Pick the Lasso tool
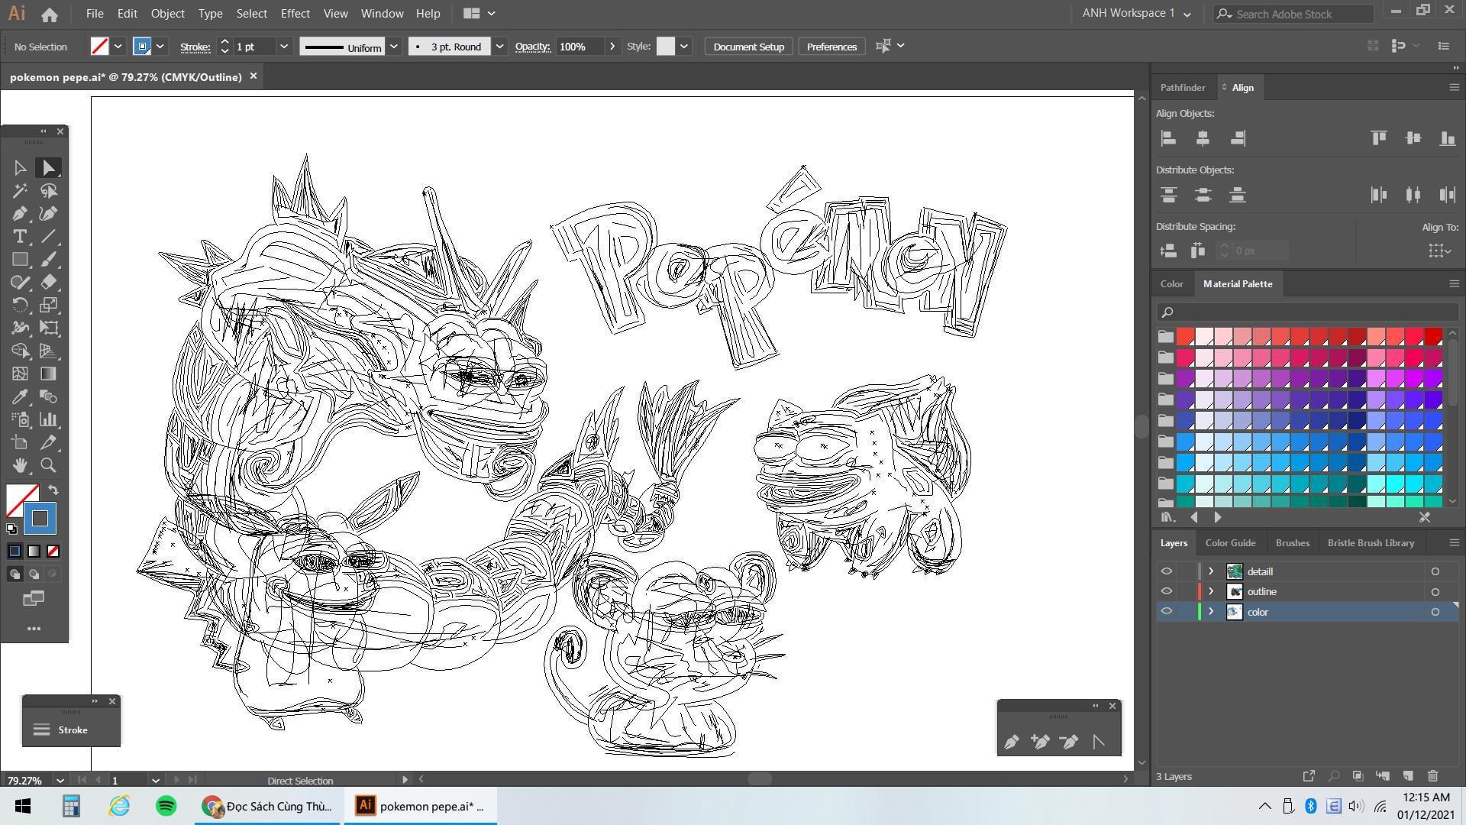1466x825 pixels. click(48, 191)
